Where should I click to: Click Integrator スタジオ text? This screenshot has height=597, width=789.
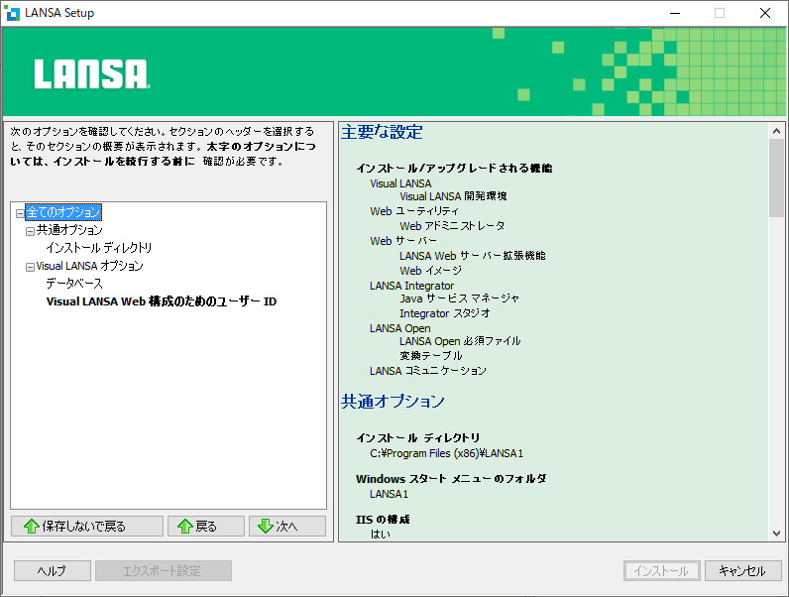[x=445, y=313]
